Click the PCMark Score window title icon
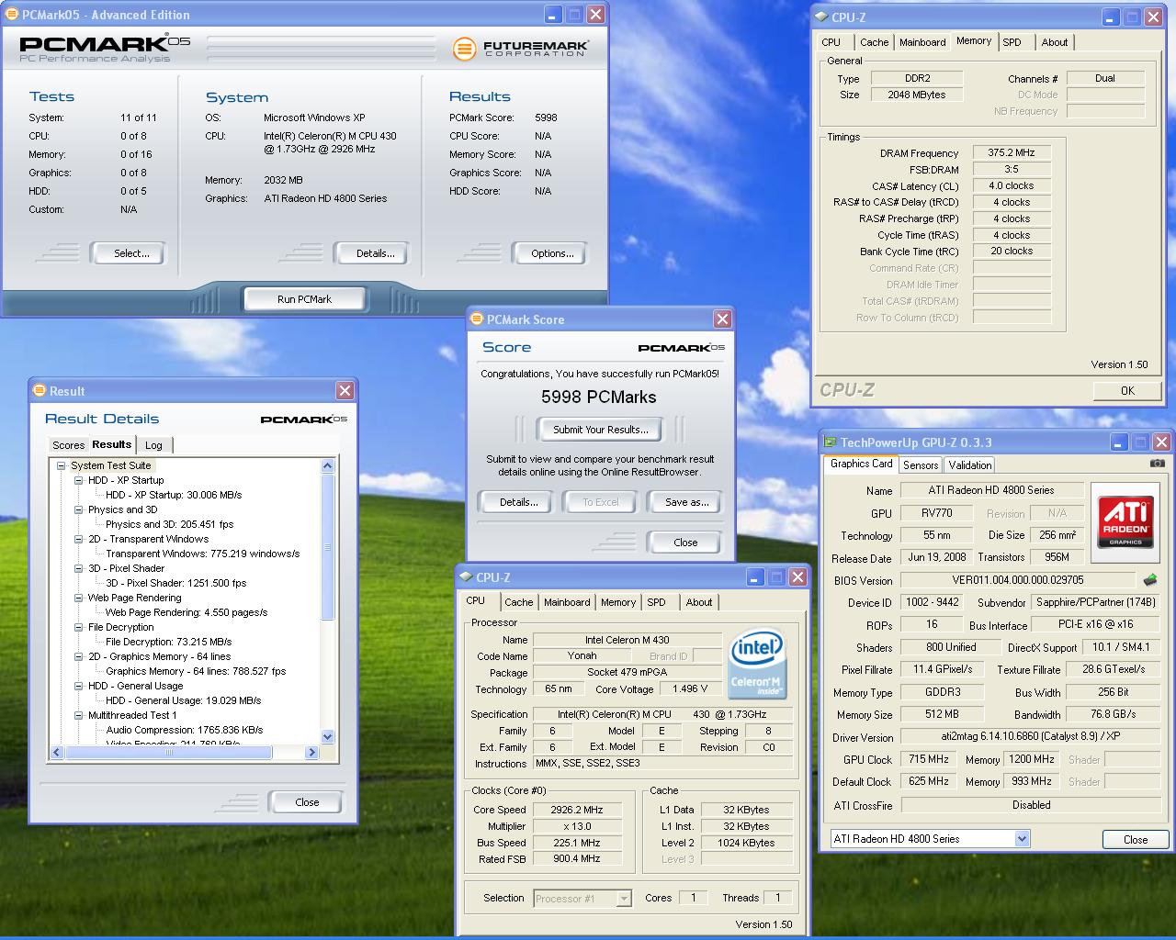The width and height of the screenshot is (1176, 940). click(x=476, y=319)
